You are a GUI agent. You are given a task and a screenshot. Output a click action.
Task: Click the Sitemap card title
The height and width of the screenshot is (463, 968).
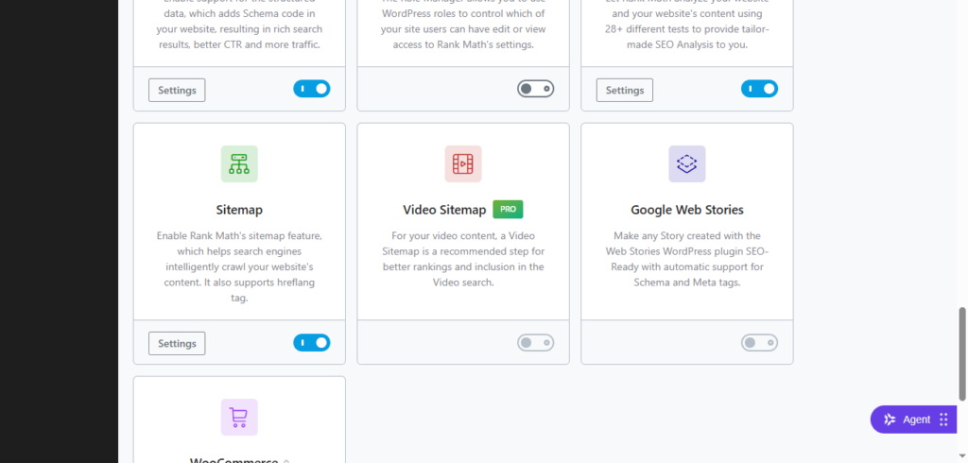point(239,210)
